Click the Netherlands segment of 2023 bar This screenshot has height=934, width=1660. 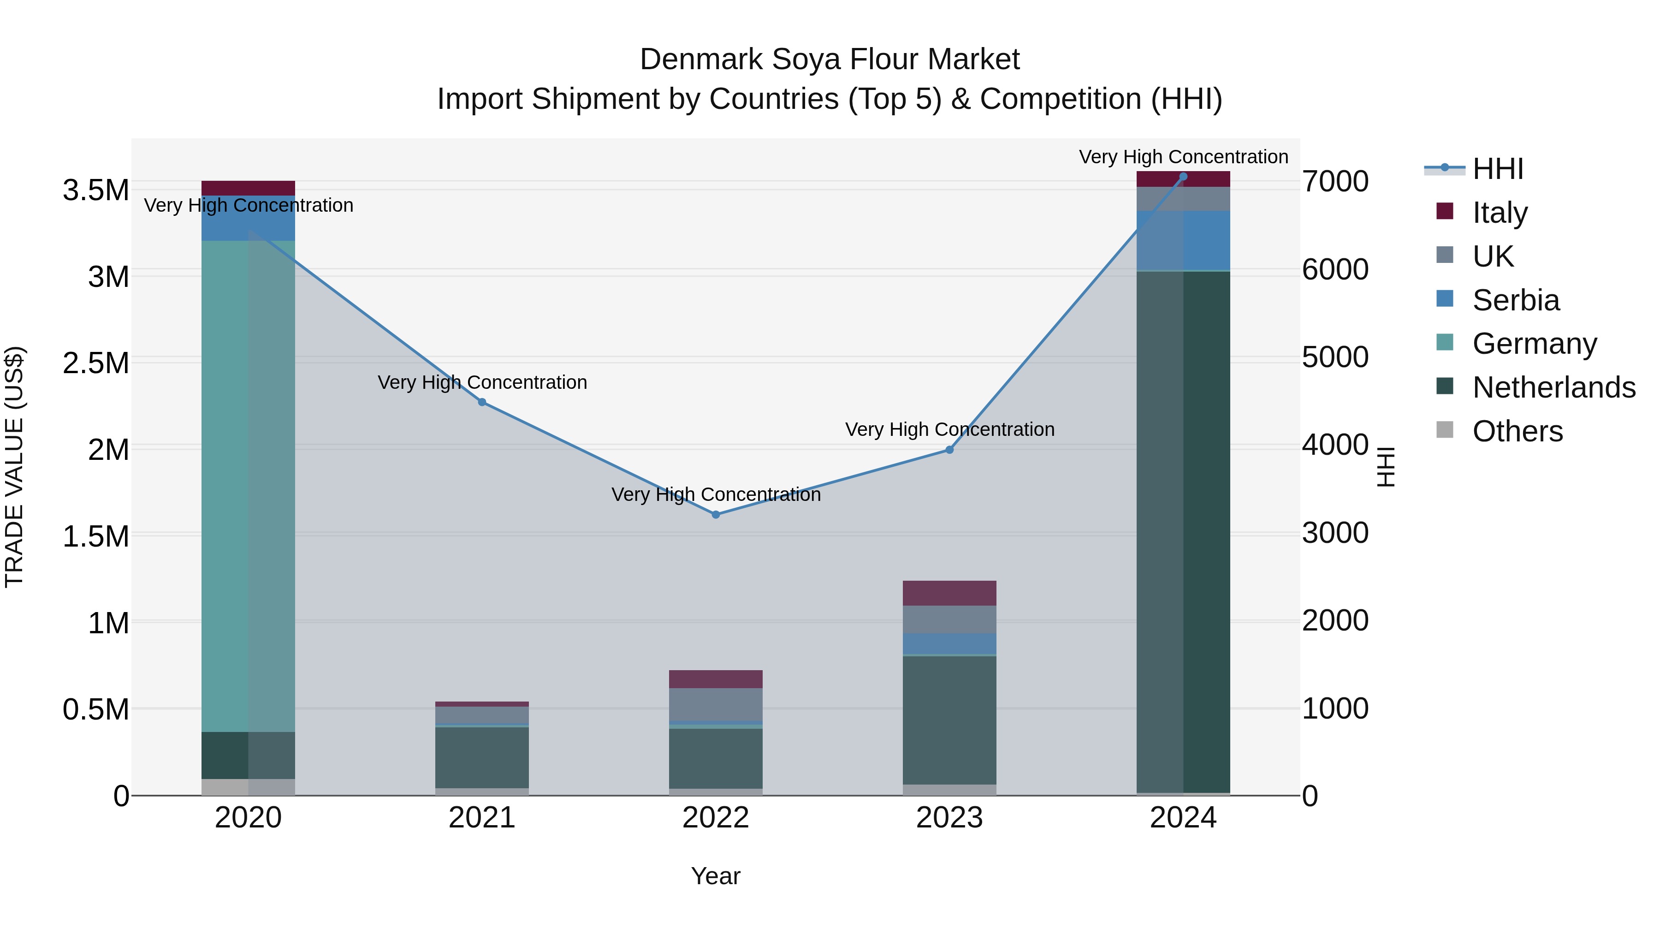(x=949, y=720)
